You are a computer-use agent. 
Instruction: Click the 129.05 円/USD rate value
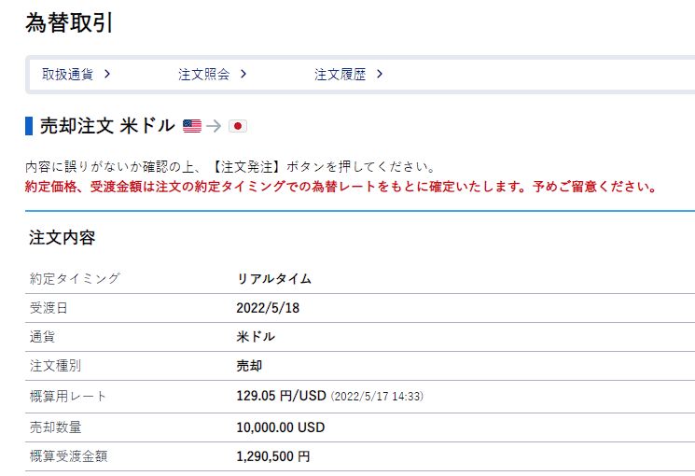pyautogui.click(x=281, y=396)
